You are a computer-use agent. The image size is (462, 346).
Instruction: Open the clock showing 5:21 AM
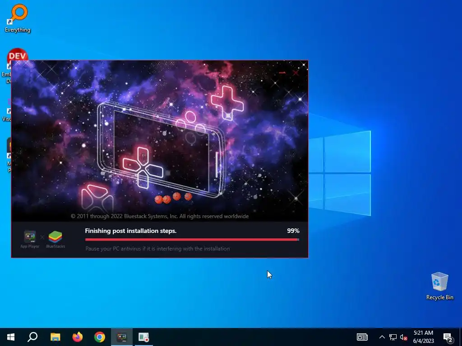pos(423,337)
